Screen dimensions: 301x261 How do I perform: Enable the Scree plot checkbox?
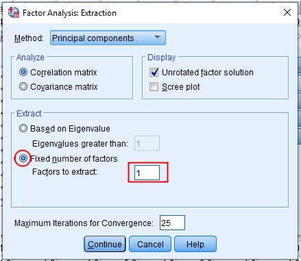pos(154,87)
